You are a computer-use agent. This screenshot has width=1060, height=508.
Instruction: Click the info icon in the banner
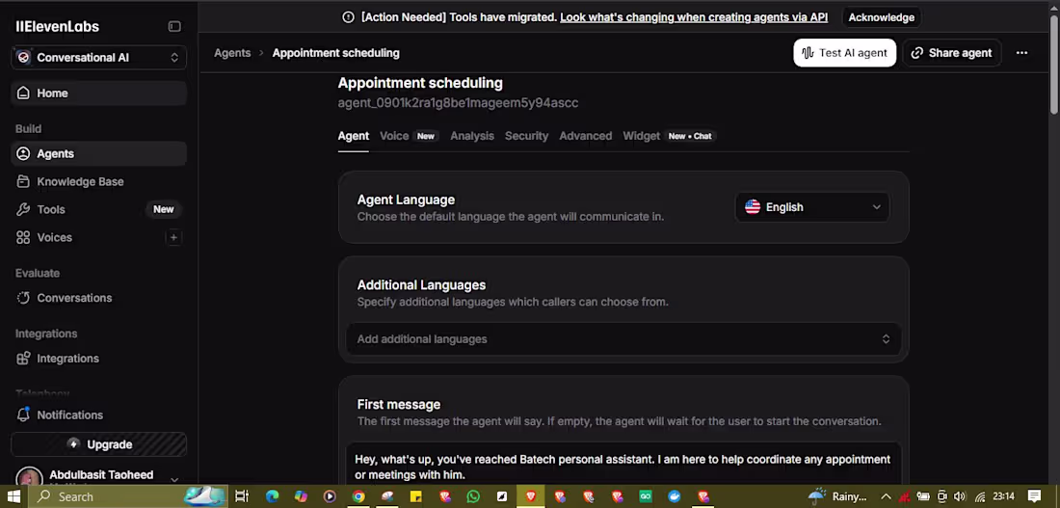348,17
